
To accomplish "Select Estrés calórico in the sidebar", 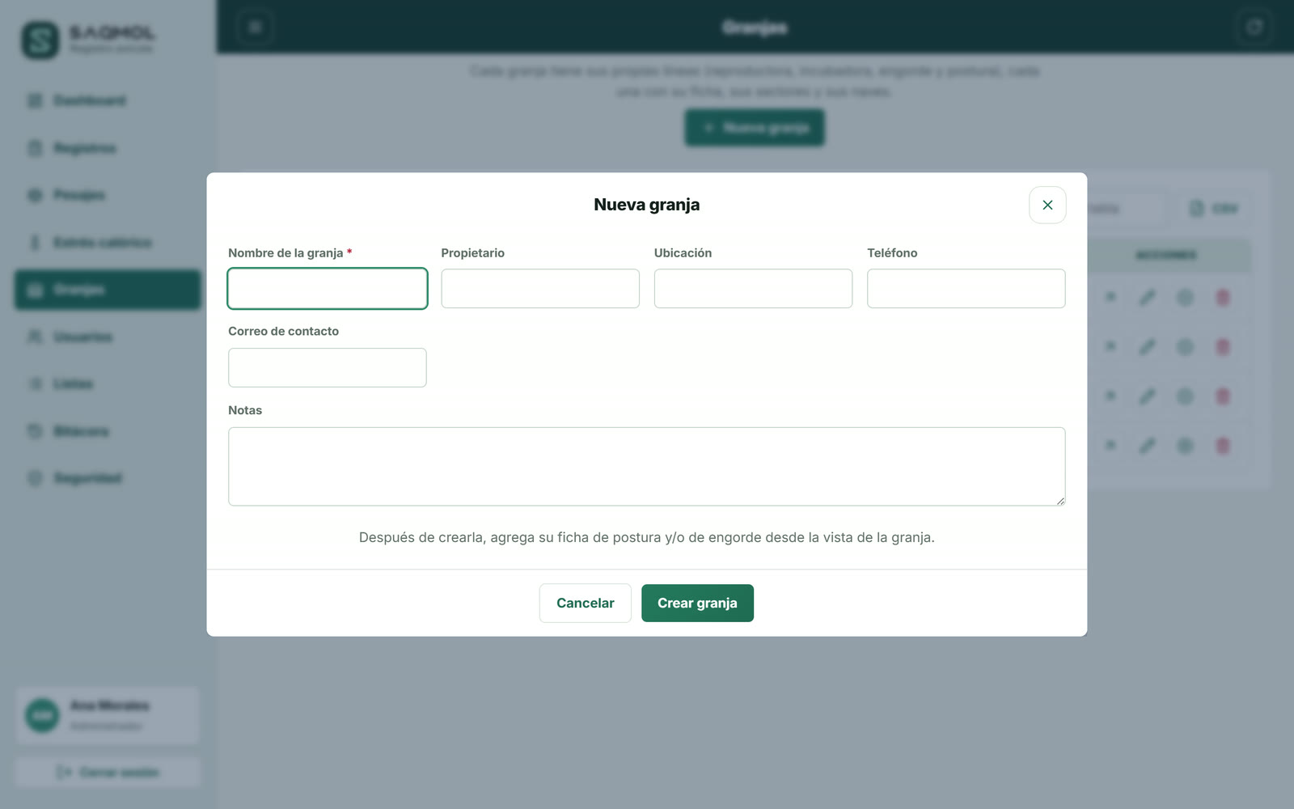I will [108, 243].
